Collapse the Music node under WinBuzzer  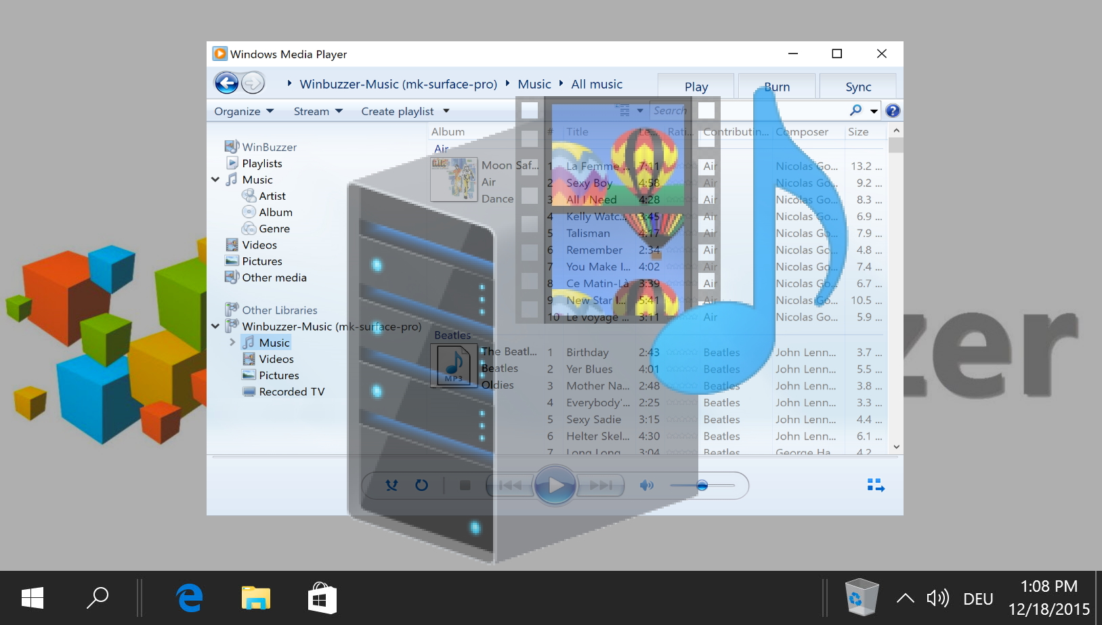pos(215,179)
